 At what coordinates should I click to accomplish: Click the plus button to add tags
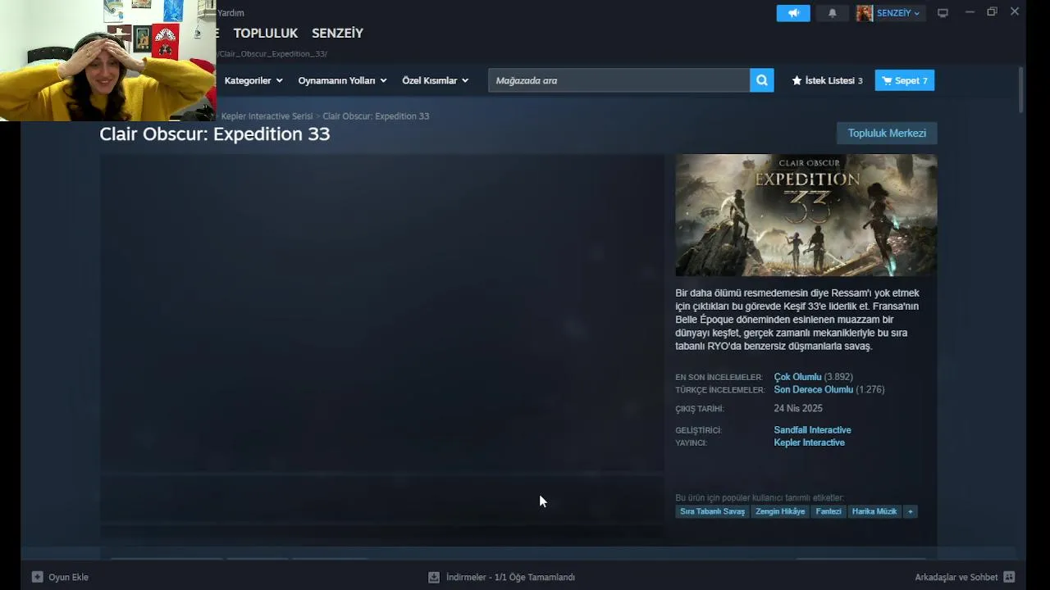pos(910,511)
